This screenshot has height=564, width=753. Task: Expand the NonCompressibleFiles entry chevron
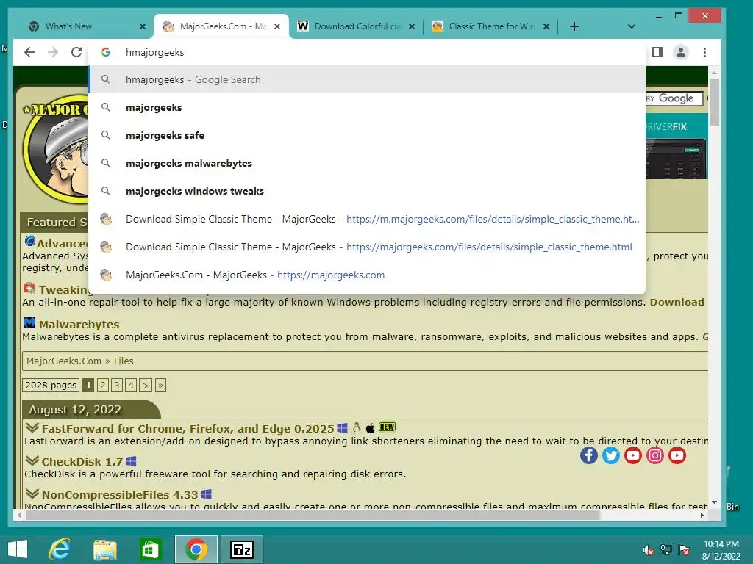(x=32, y=493)
